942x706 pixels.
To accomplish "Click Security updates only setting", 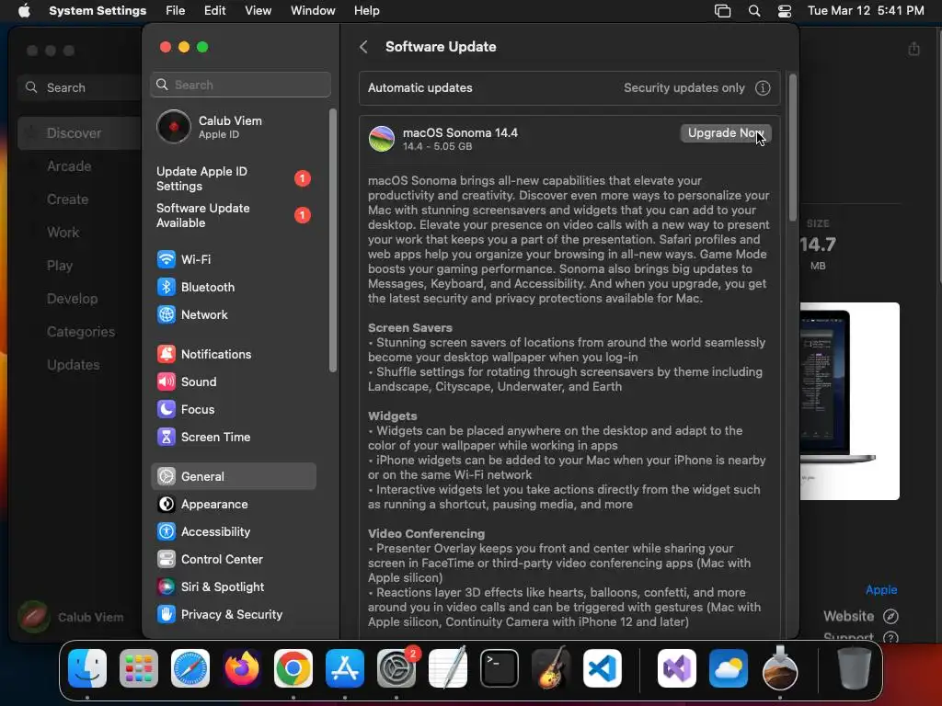I will (684, 88).
